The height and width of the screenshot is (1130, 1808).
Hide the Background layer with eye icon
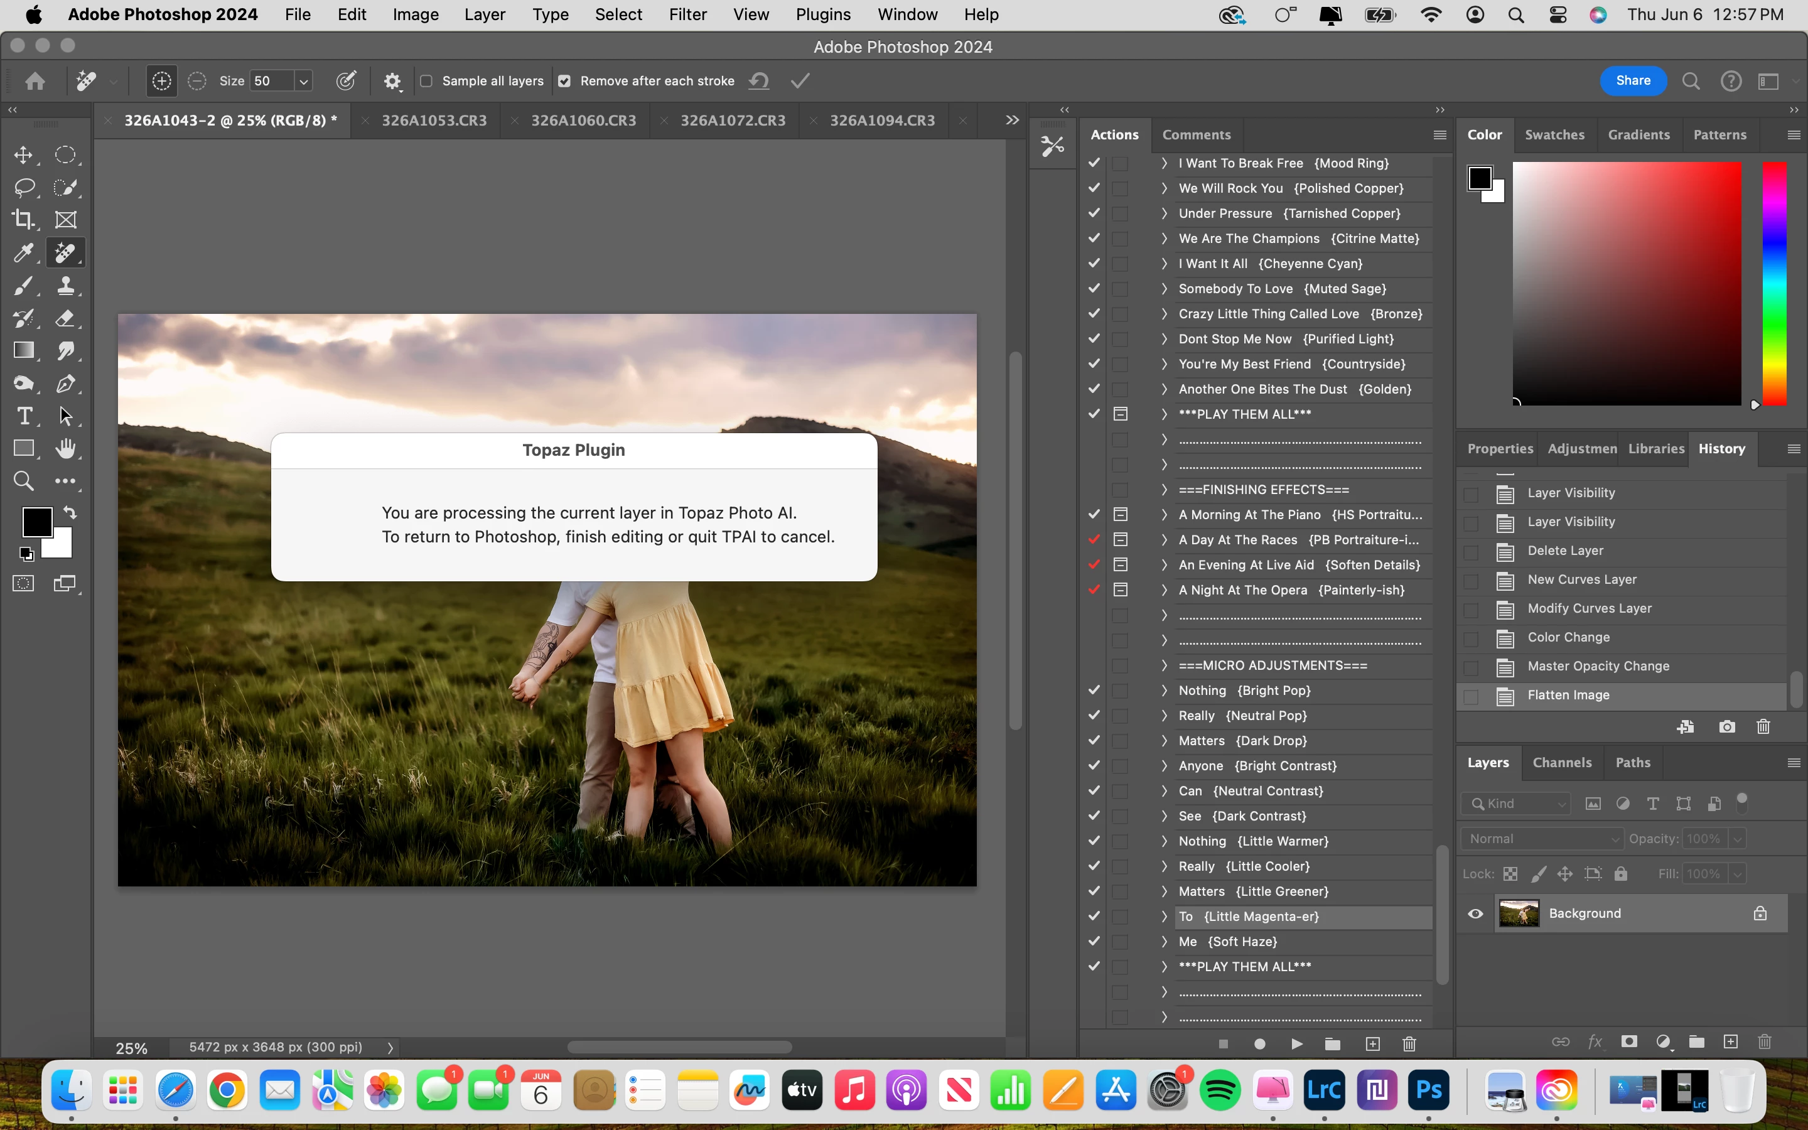[x=1475, y=913]
